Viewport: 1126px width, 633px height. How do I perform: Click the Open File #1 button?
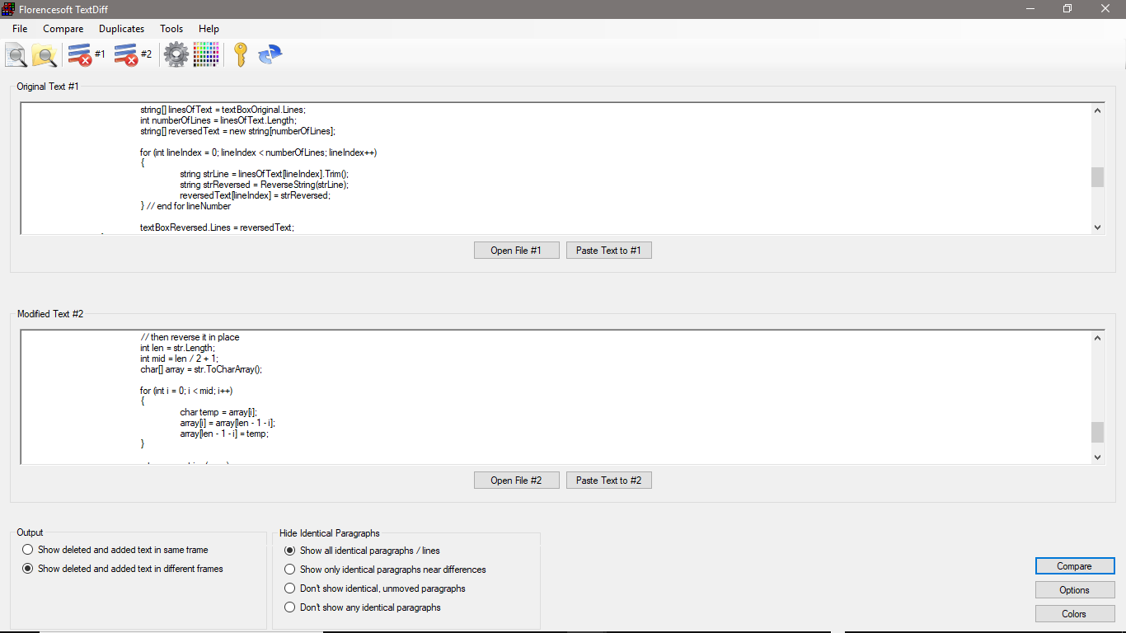click(x=516, y=251)
